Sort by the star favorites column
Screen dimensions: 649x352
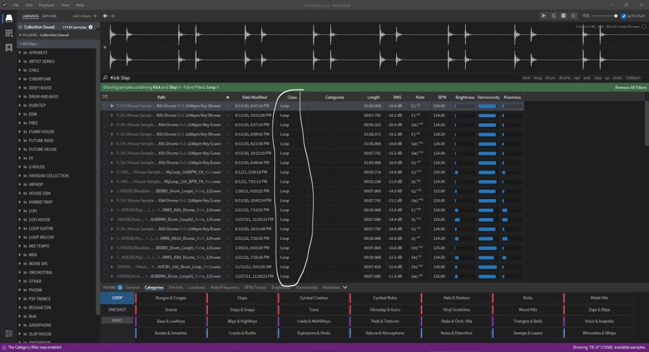point(228,97)
